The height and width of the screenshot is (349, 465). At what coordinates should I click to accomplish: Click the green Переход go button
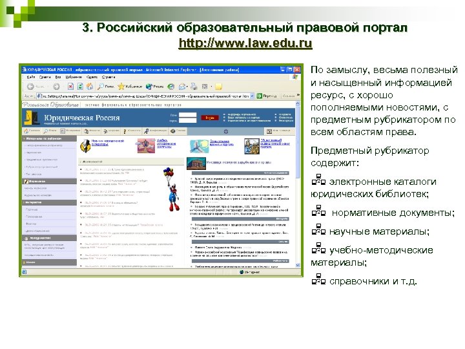point(267,96)
